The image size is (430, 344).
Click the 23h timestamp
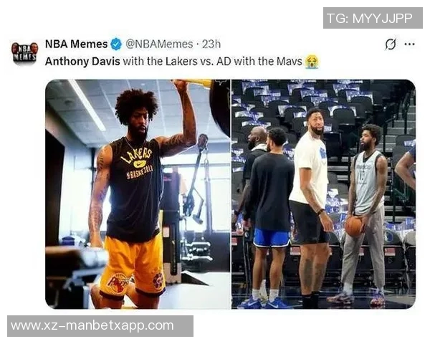pos(211,44)
